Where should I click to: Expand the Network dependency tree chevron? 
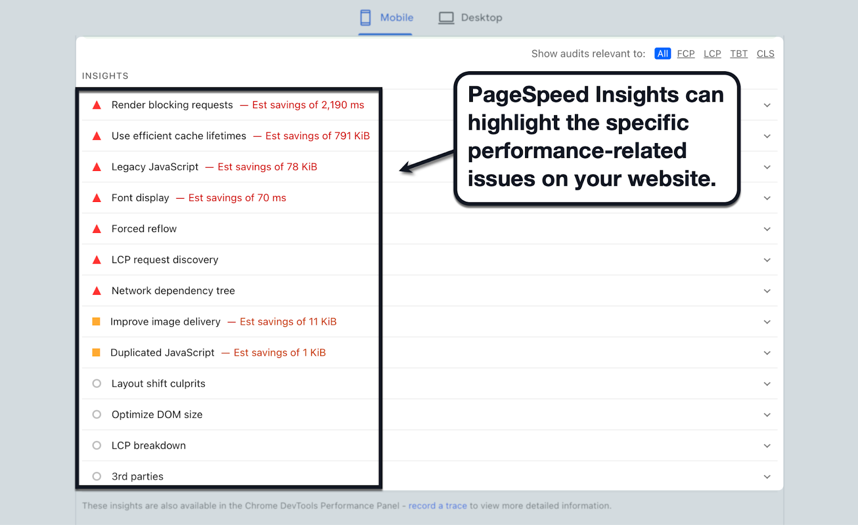[x=767, y=291]
